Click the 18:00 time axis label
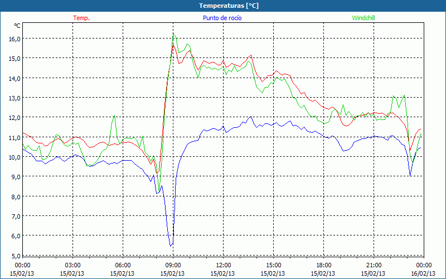446x279 pixels. click(323, 265)
